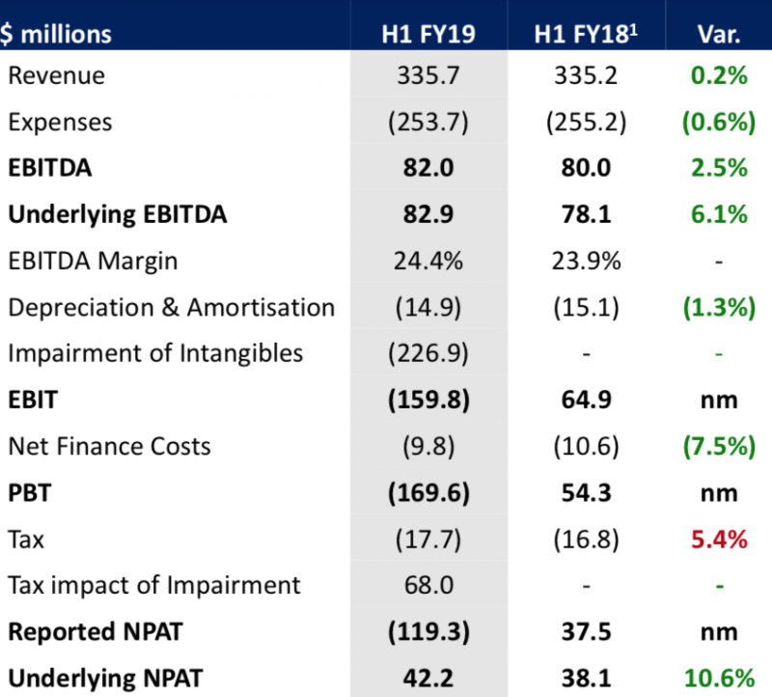Select the 64.9 EBIT value
Image resolution: width=772 pixels, height=697 pixels.
click(x=586, y=400)
